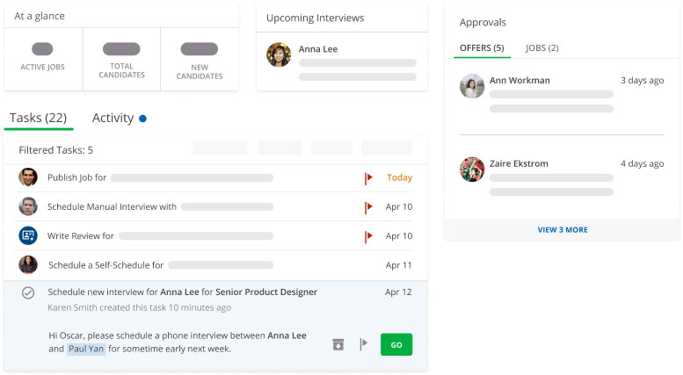Select the Offers (5) approvals tab

coord(482,47)
